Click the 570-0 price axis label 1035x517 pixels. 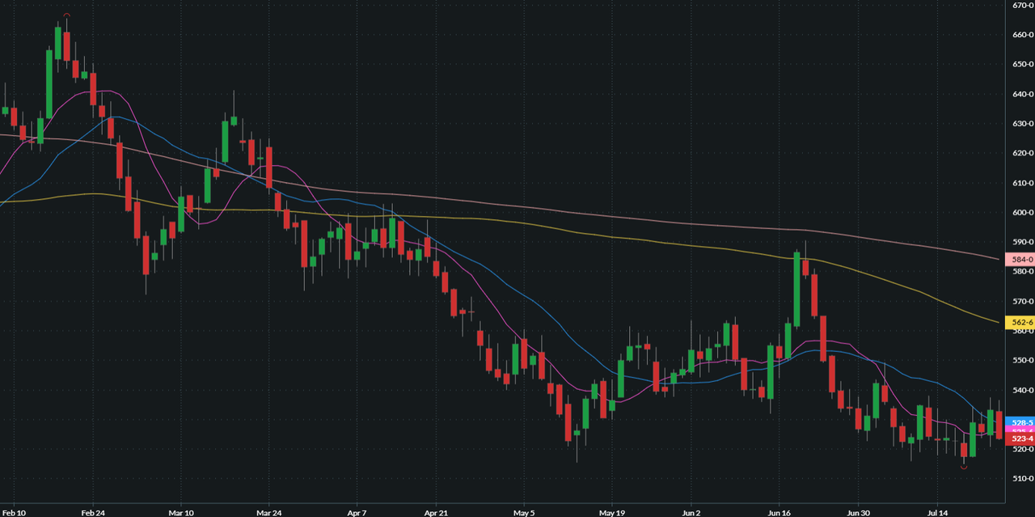tap(1022, 301)
